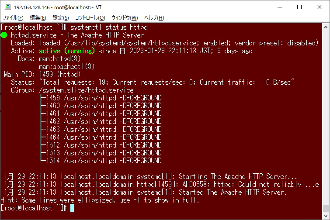Click the scrollbar up arrow
Viewport: 330px width, 220px height.
tap(326, 27)
